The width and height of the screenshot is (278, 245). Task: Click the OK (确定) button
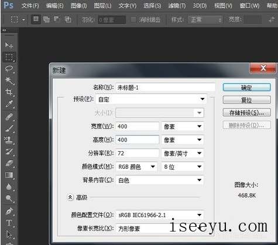click(x=247, y=87)
